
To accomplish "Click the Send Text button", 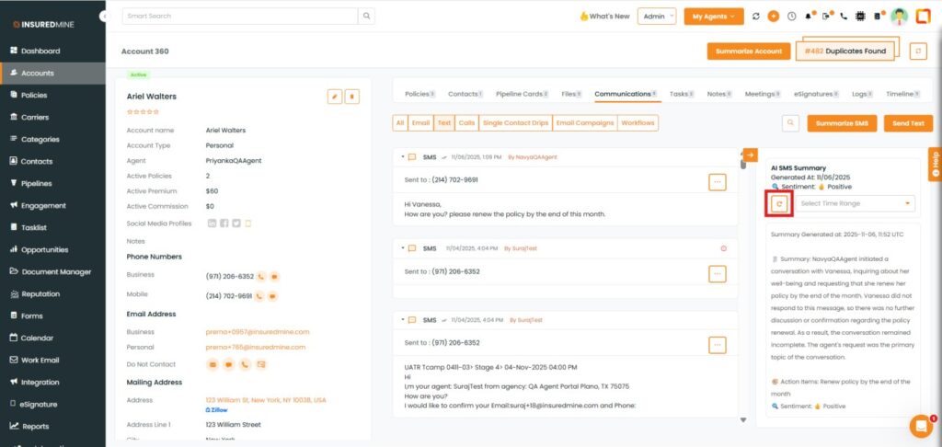I will (907, 122).
